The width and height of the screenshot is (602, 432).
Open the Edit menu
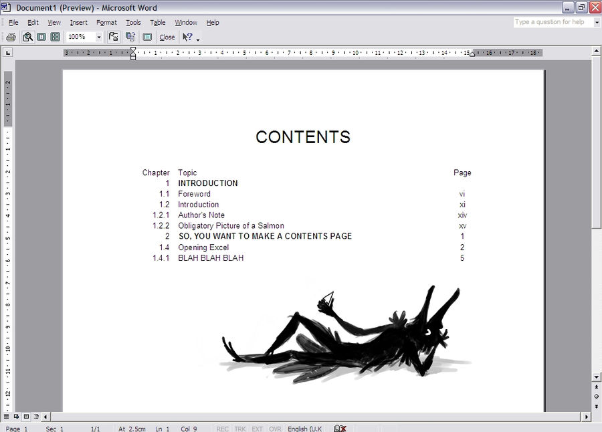(33, 22)
